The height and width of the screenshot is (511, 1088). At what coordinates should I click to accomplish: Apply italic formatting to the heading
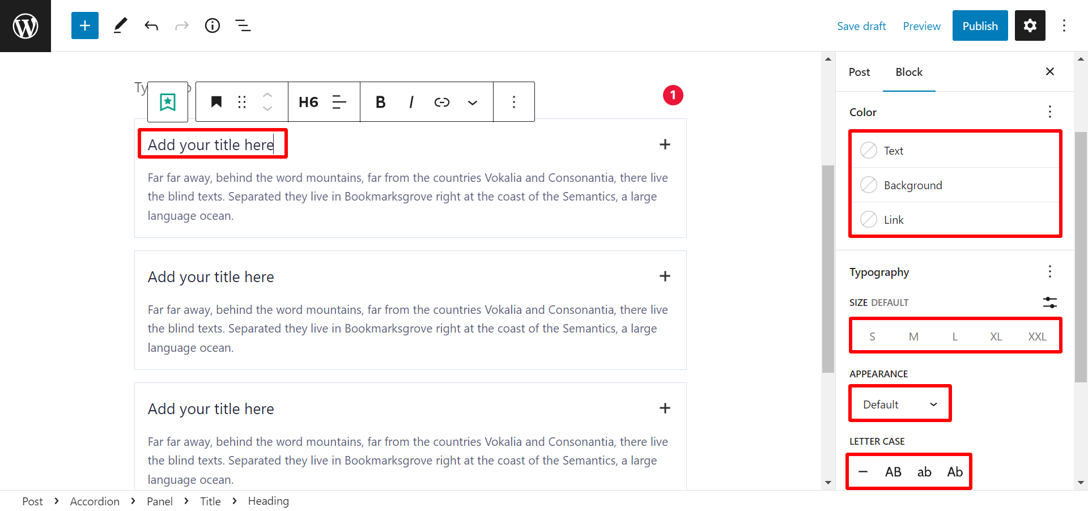pyautogui.click(x=411, y=102)
